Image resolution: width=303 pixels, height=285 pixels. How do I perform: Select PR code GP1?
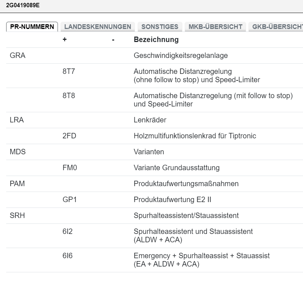(70, 200)
